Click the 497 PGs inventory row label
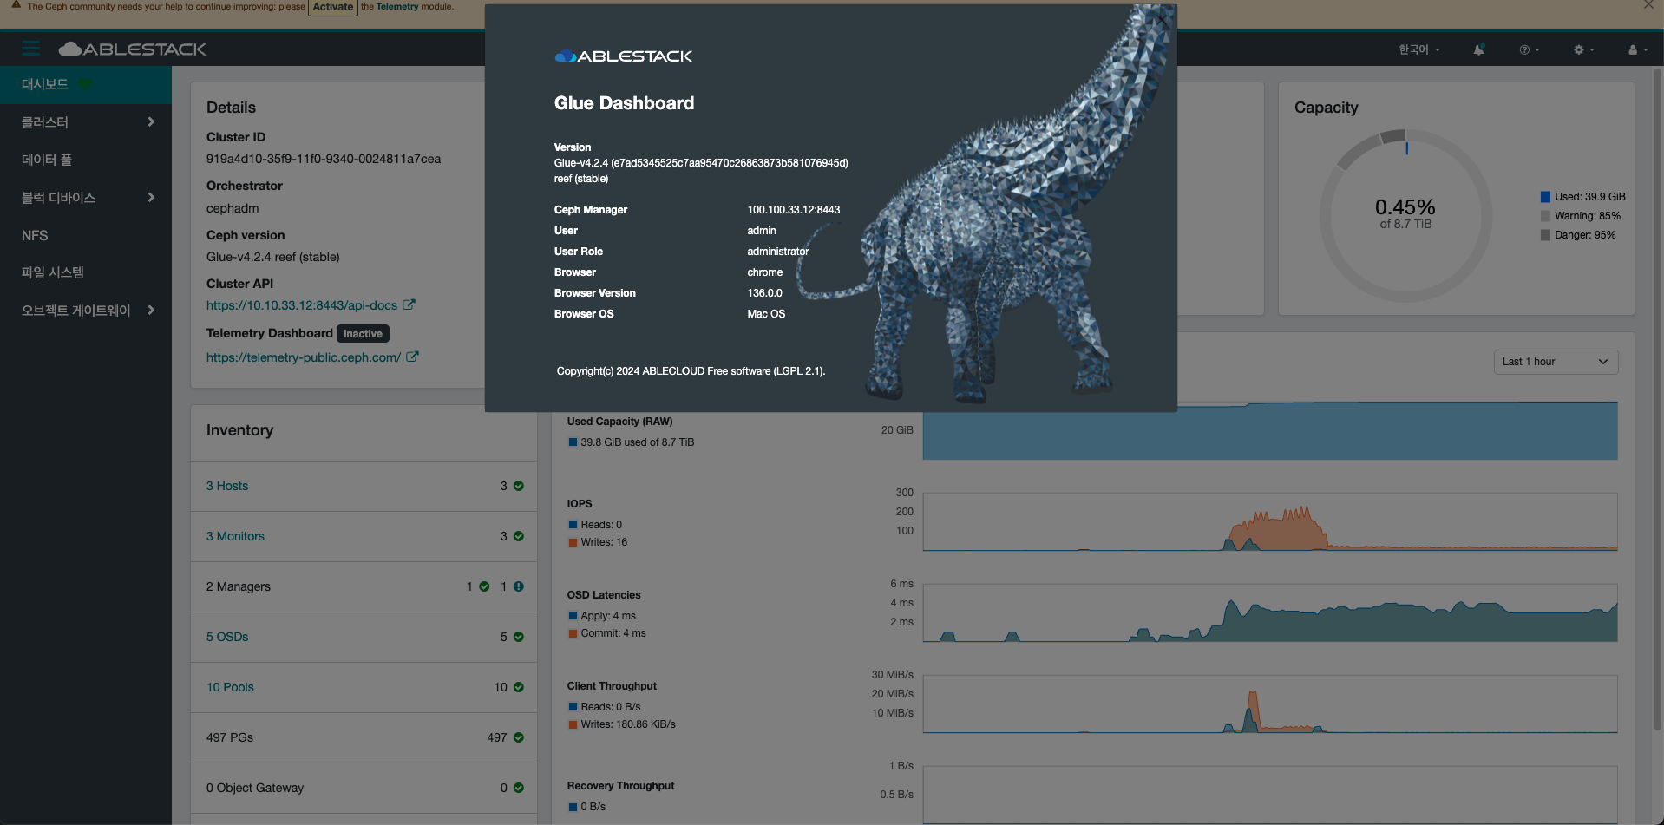The height and width of the screenshot is (825, 1664). tap(230, 737)
